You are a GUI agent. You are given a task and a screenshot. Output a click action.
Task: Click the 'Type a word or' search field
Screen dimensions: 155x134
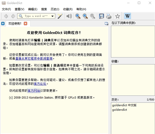point(36,16)
